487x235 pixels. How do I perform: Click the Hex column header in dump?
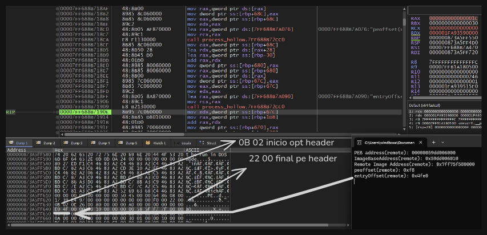tap(58, 149)
